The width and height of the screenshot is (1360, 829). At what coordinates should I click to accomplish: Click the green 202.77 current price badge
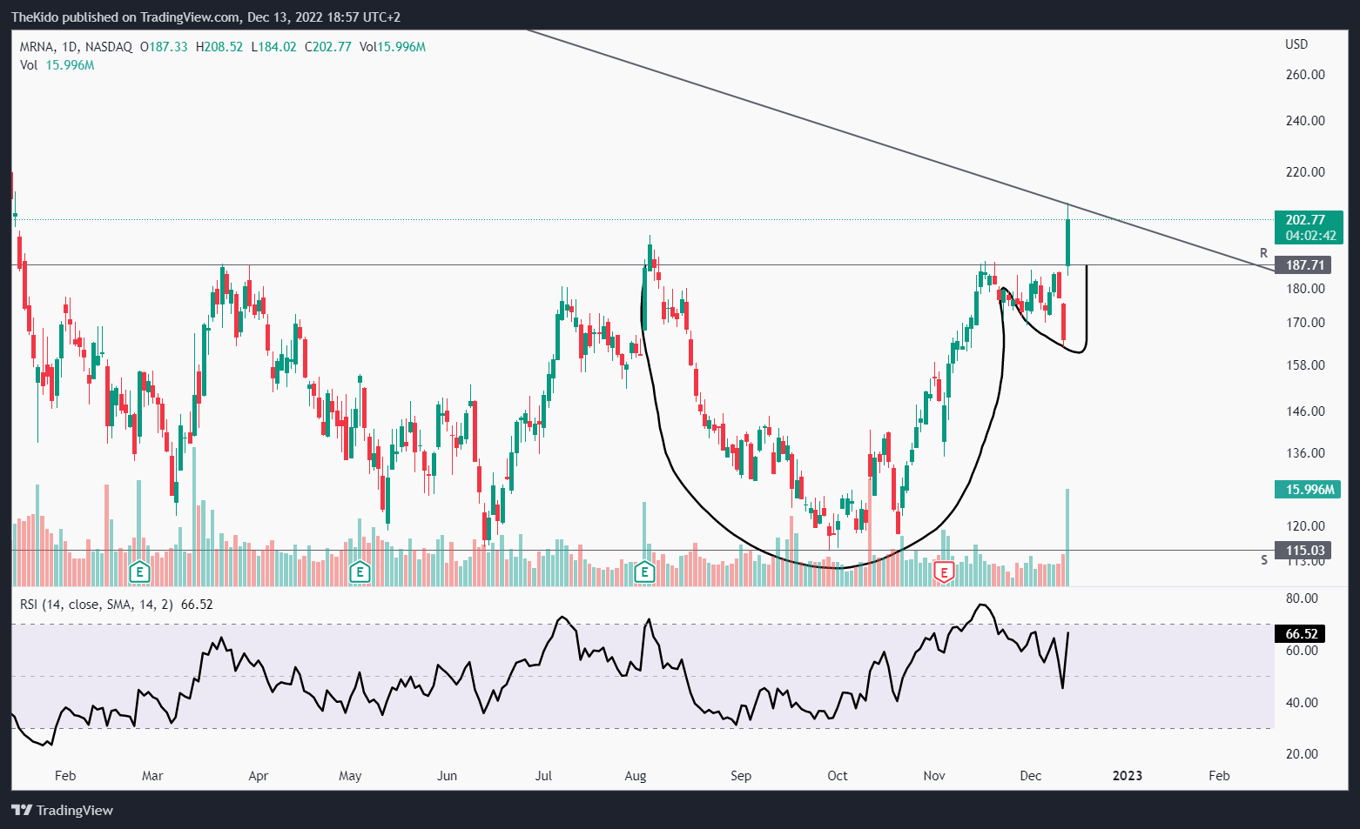point(1309,227)
